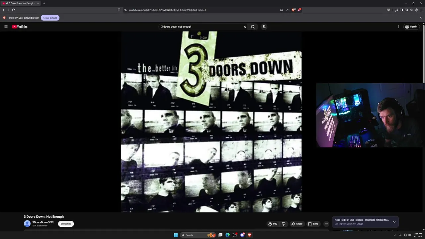Viewport: 425px width, 239px height.
Task: Close the 3 Doors Down tab
Action: 38,3
